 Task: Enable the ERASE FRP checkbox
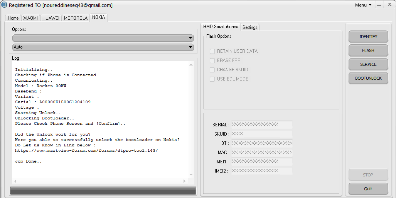pyautogui.click(x=212, y=60)
